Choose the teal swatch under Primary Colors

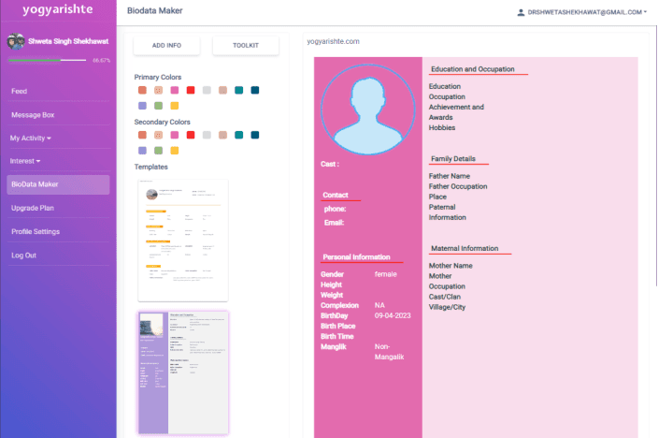239,91
